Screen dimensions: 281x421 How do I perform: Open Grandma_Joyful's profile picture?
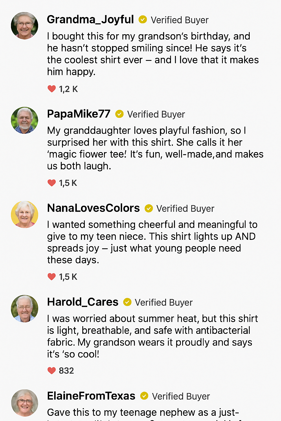(25, 26)
